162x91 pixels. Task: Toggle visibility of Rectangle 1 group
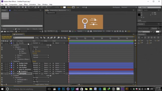tap(2, 78)
